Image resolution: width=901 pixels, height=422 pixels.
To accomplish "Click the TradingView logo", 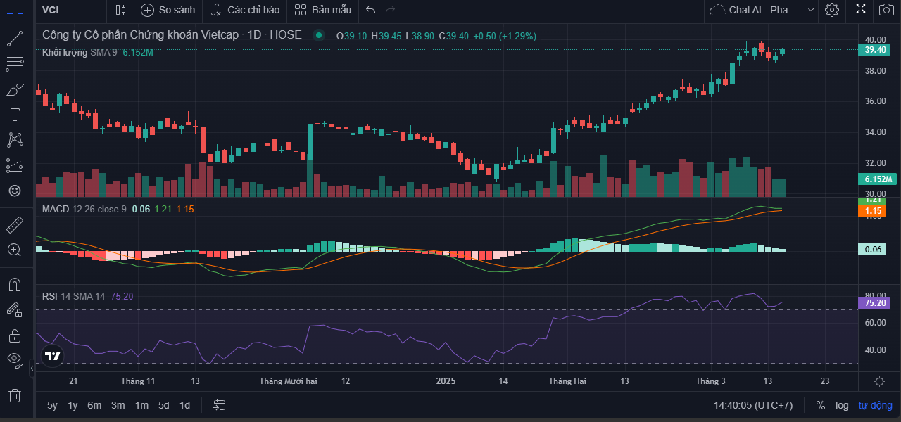I will 52,356.
